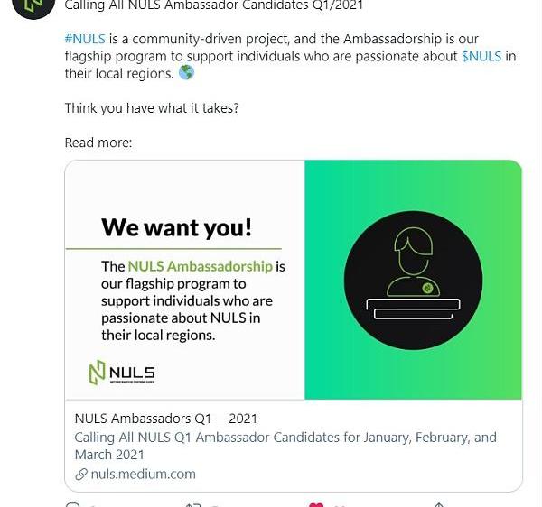
Task: Click the chain link icon beside nuls.medium.com
Action: 81,474
